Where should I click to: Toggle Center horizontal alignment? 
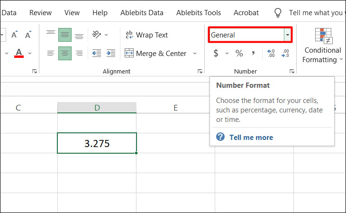pyautogui.click(x=65, y=53)
